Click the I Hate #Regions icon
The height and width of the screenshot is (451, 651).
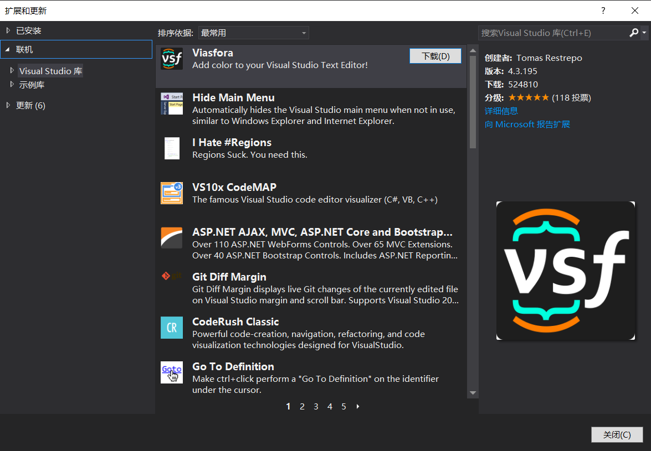pos(171,148)
